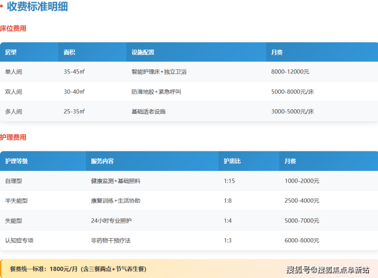Select the 认知症专项 care level row
The width and height of the screenshot is (378, 278).
tap(19, 240)
